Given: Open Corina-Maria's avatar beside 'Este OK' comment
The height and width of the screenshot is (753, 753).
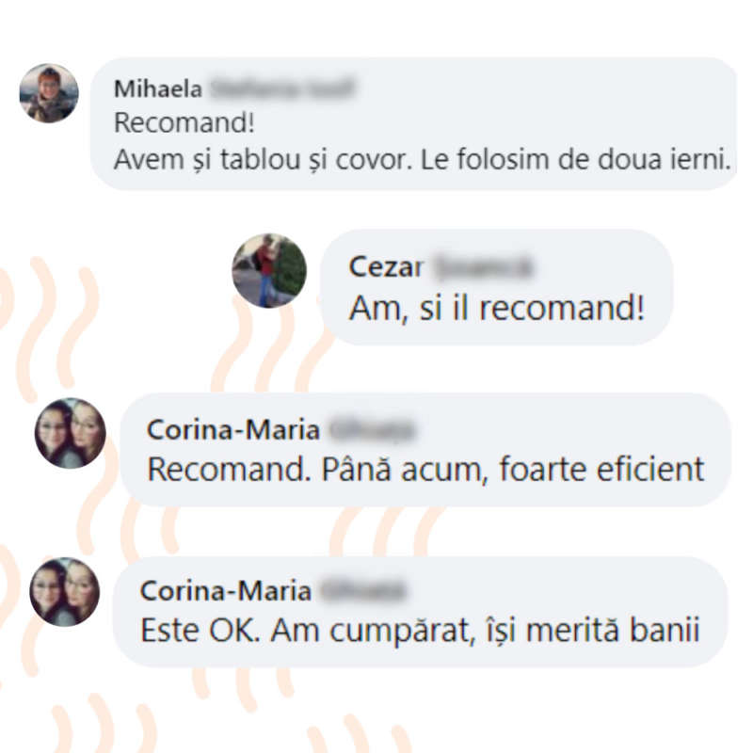Looking at the screenshot, I should [x=64, y=592].
